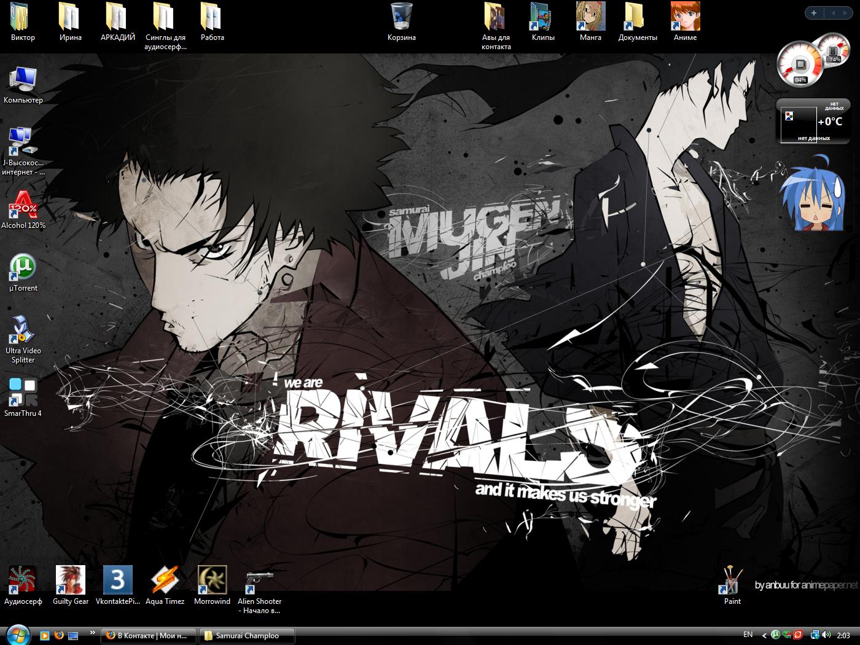Click the 2:03 taskbar clock
The width and height of the screenshot is (860, 645).
pos(843,635)
